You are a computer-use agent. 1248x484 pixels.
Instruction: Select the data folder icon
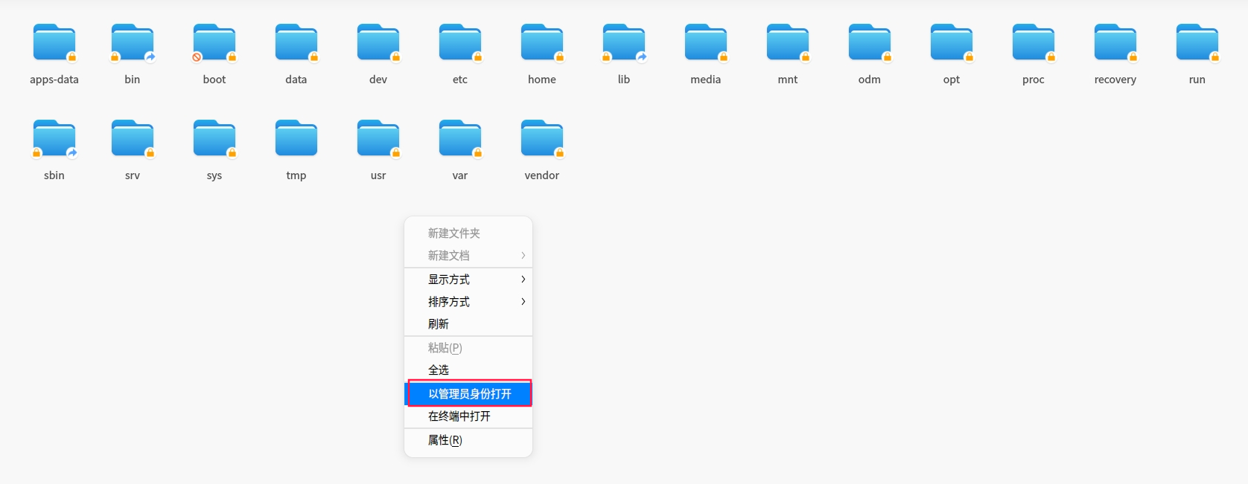[296, 43]
